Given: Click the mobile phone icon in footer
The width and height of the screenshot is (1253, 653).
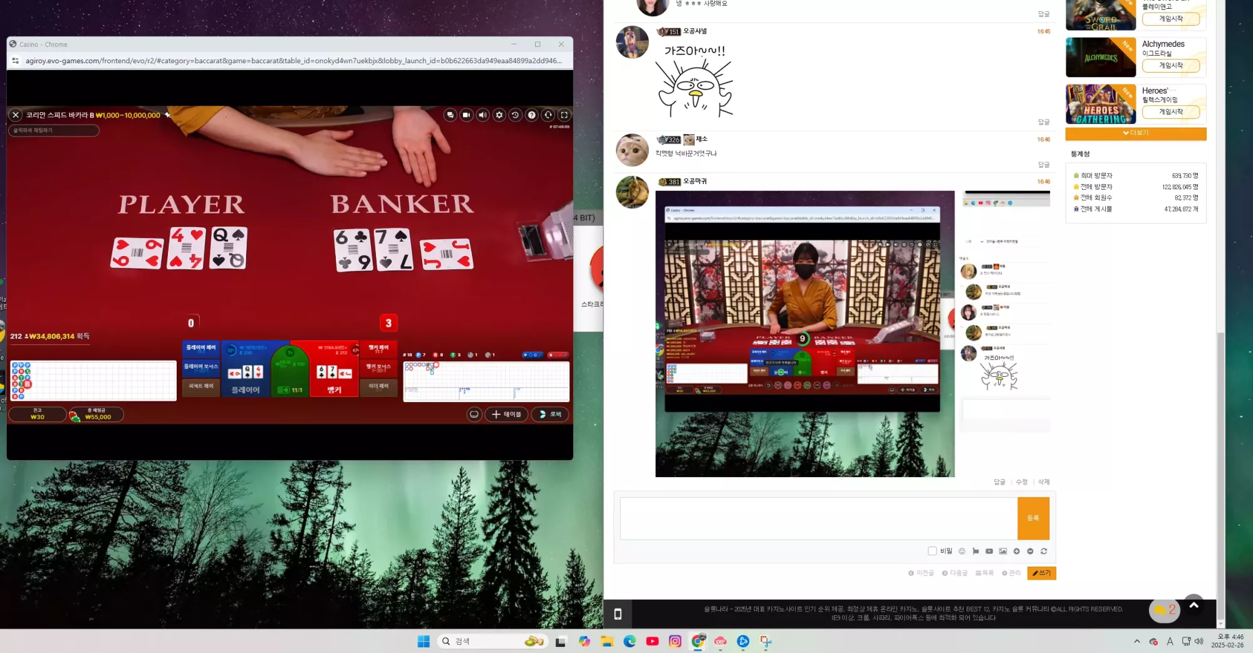Looking at the screenshot, I should click(618, 614).
